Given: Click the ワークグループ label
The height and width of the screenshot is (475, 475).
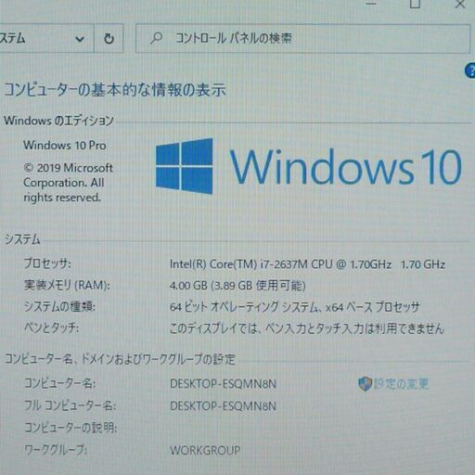Looking at the screenshot, I should (x=56, y=450).
